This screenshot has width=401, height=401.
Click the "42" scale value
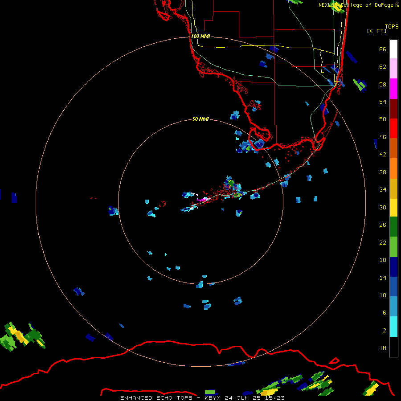point(383,154)
